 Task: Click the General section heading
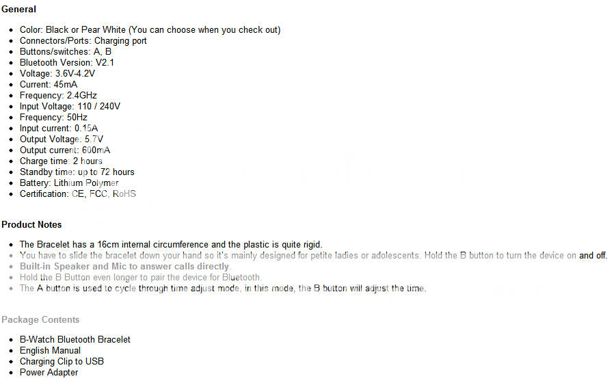pos(19,9)
